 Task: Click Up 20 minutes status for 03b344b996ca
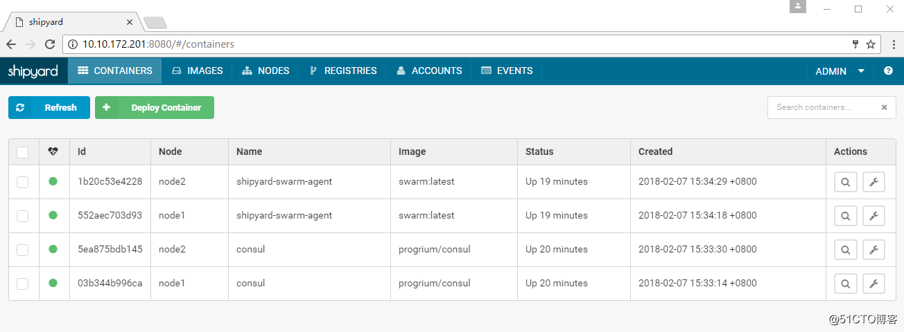point(557,284)
